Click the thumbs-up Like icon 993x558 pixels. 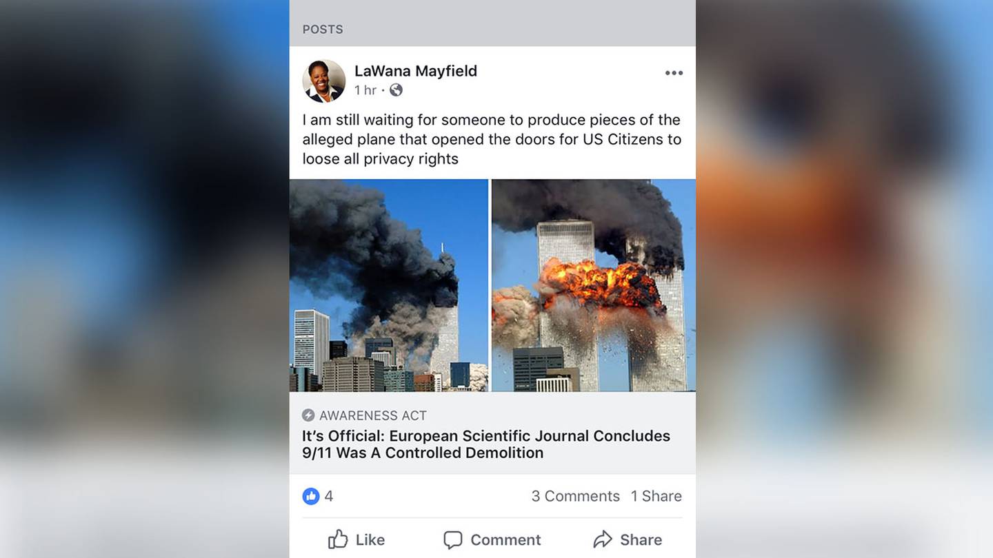tap(338, 539)
